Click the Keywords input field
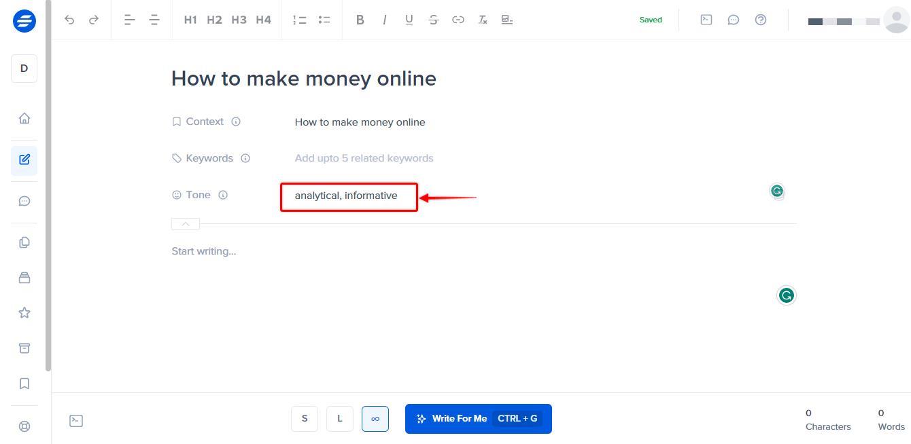This screenshot has height=444, width=911. 364,158
